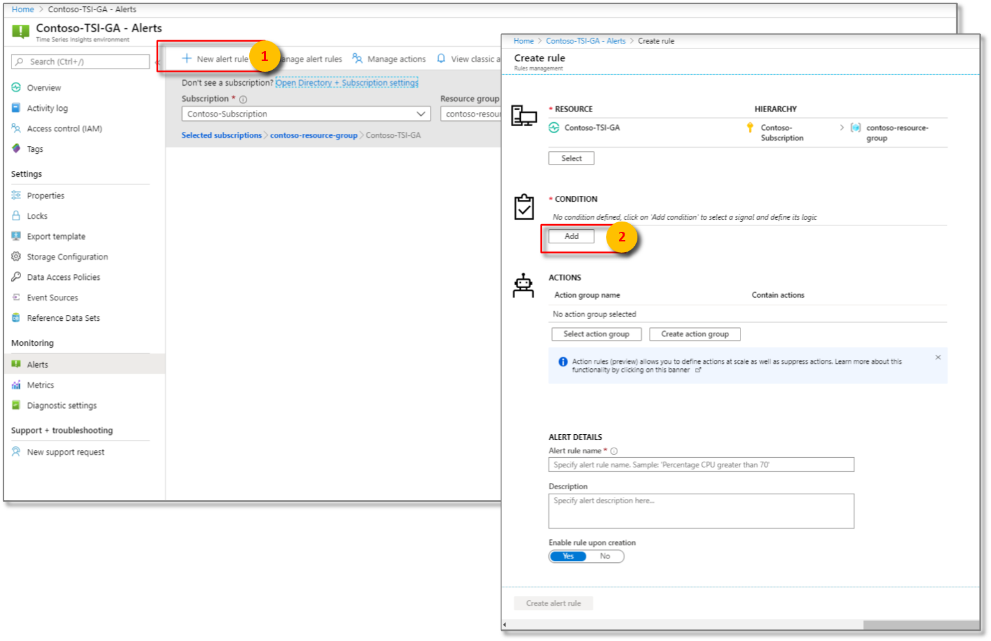Open Diagnostic settings menu item
The width and height of the screenshot is (991, 641).
click(62, 405)
